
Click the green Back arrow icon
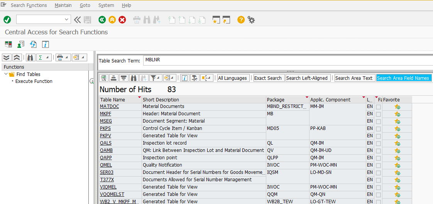tap(102, 20)
